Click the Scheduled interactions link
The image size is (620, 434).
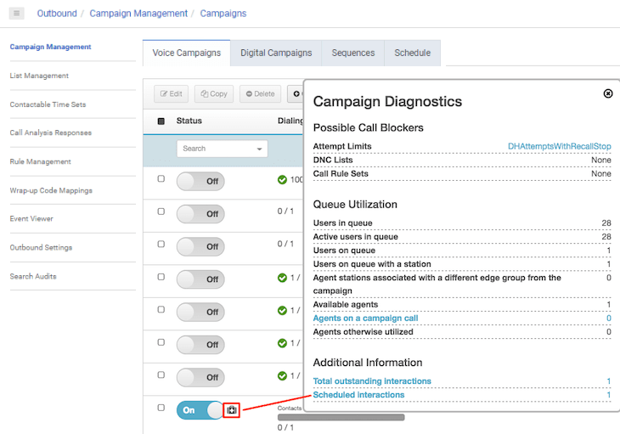[358, 395]
